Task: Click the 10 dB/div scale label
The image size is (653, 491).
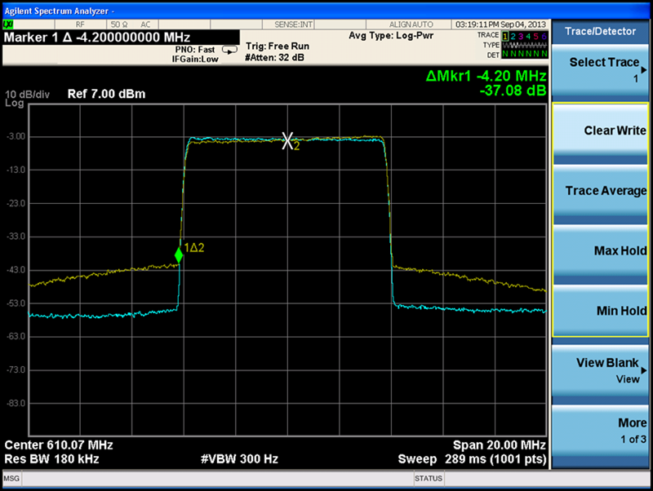Action: (x=27, y=95)
